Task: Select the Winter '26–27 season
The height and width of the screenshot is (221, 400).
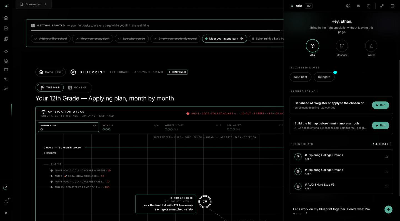Action: [x=193, y=127]
